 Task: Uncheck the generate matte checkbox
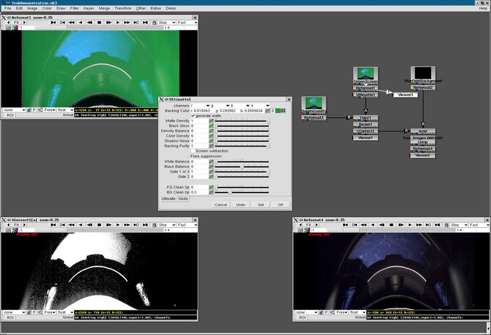coord(193,115)
